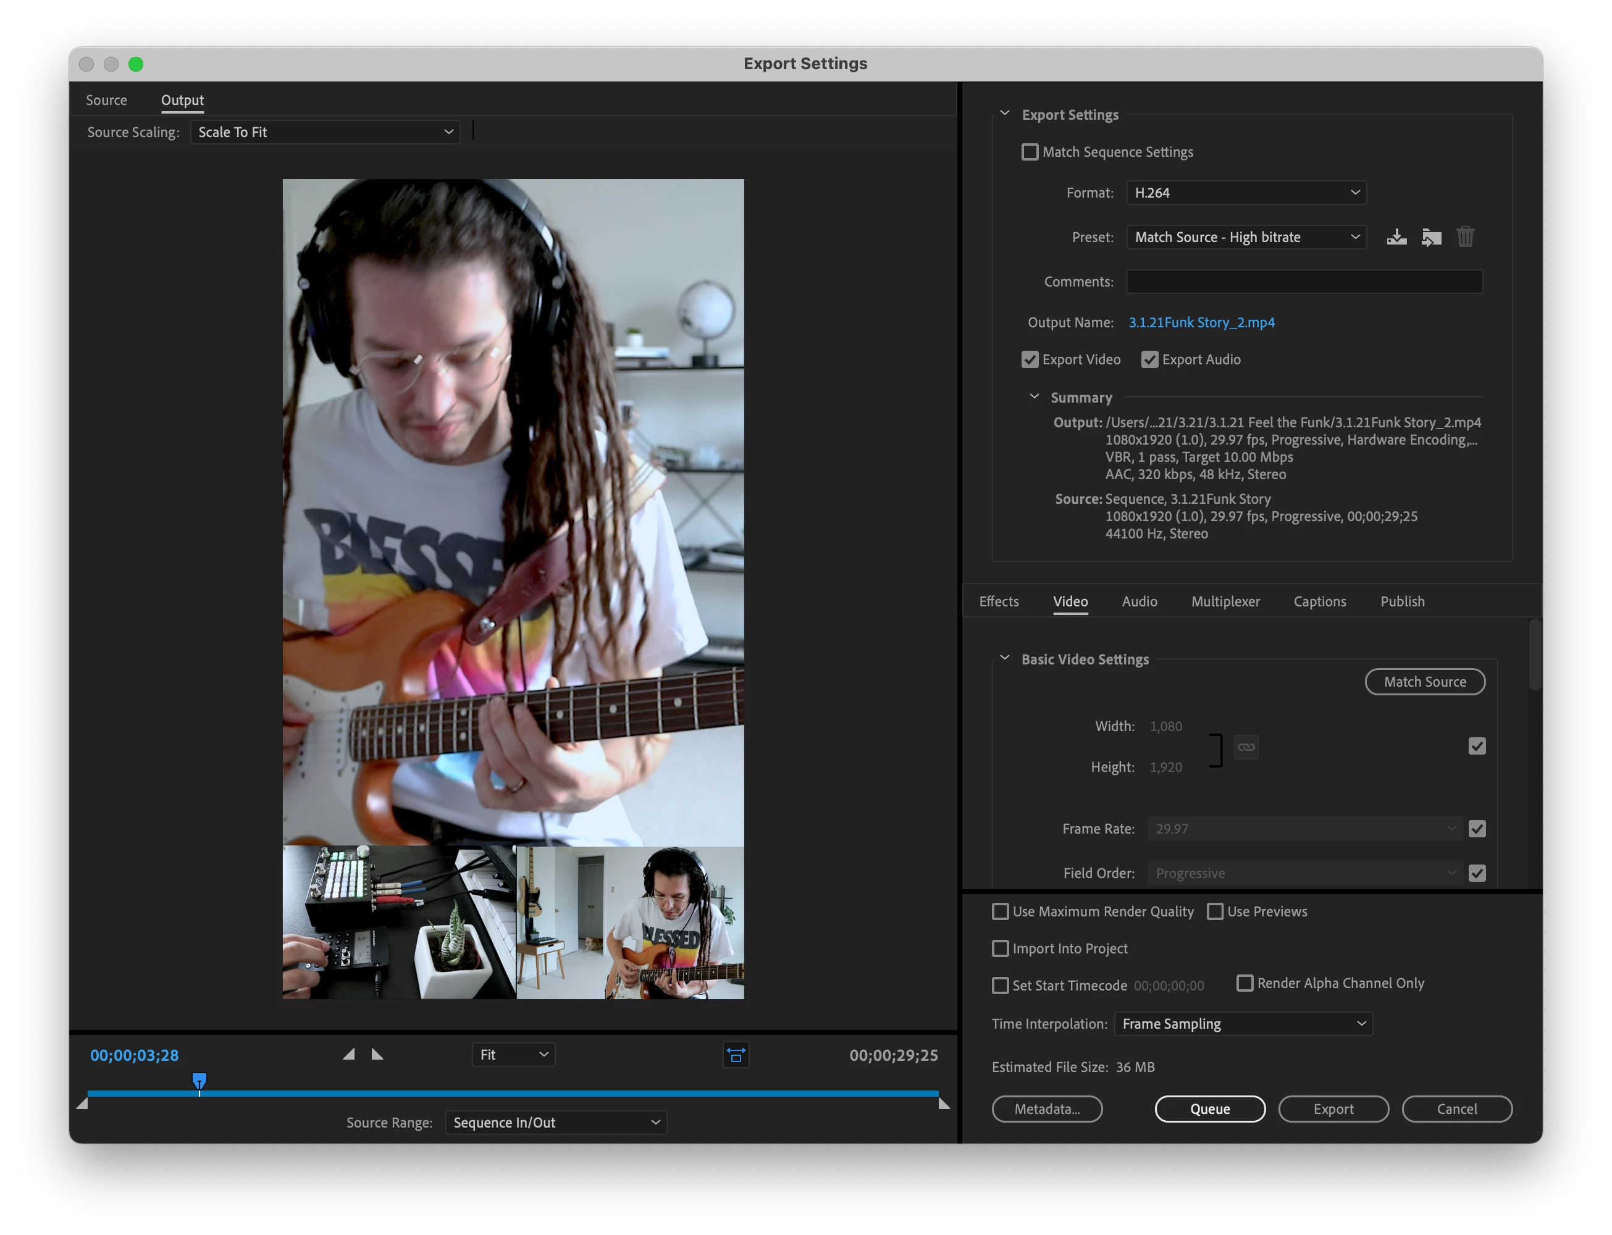Click the Queue button

tap(1210, 1108)
